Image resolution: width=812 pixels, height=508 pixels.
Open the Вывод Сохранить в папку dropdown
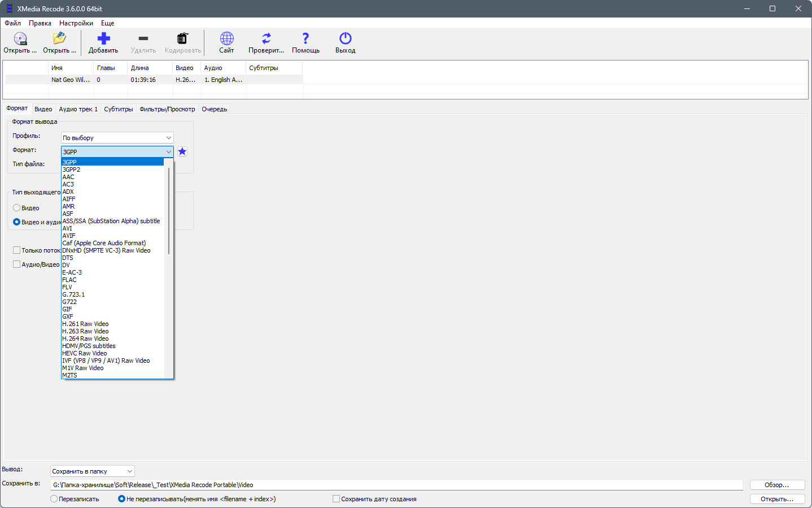[93, 471]
